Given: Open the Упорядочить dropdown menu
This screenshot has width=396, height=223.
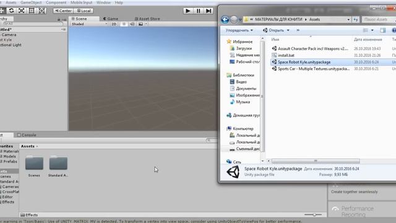Looking at the screenshot, I should 239,30.
